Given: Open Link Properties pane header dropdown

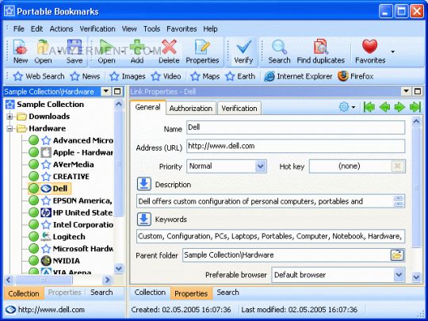Looking at the screenshot, I should [406, 91].
